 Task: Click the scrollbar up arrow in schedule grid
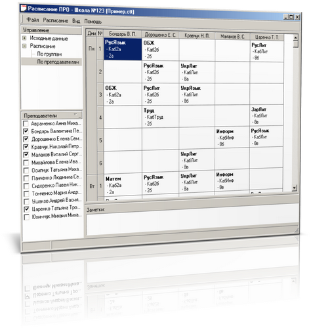click(295, 37)
